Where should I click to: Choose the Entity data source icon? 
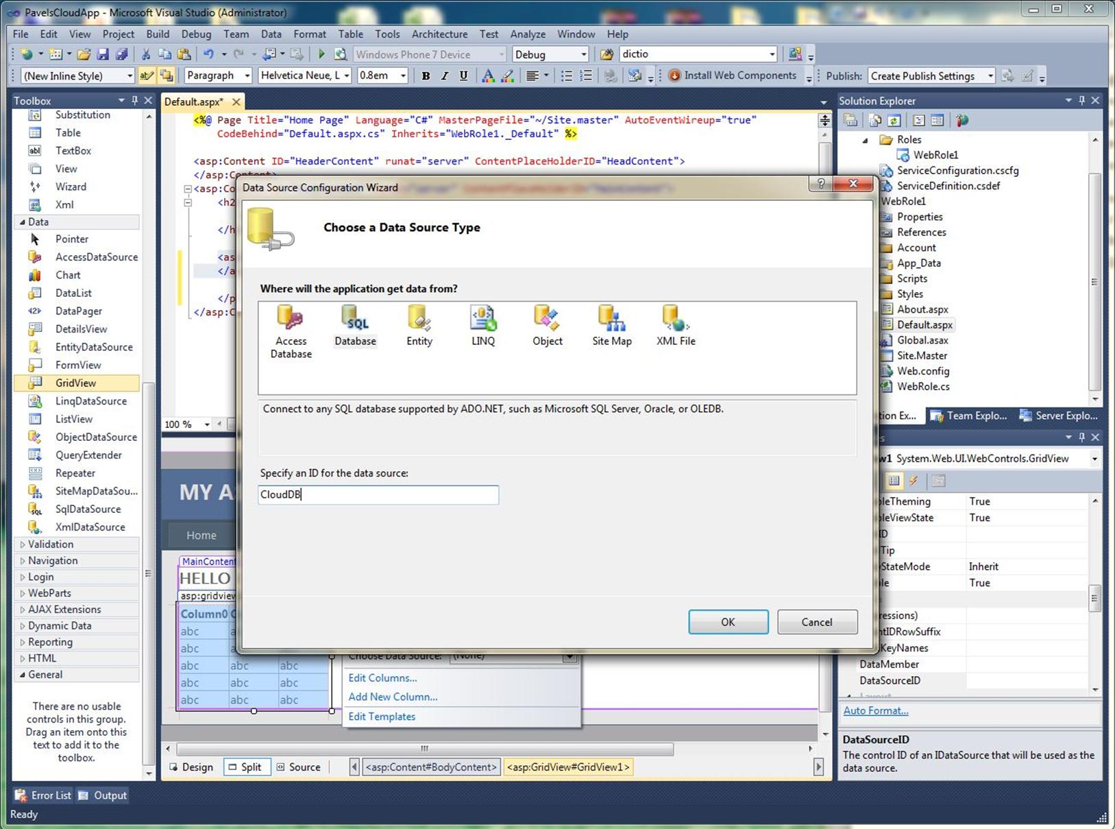point(419,326)
